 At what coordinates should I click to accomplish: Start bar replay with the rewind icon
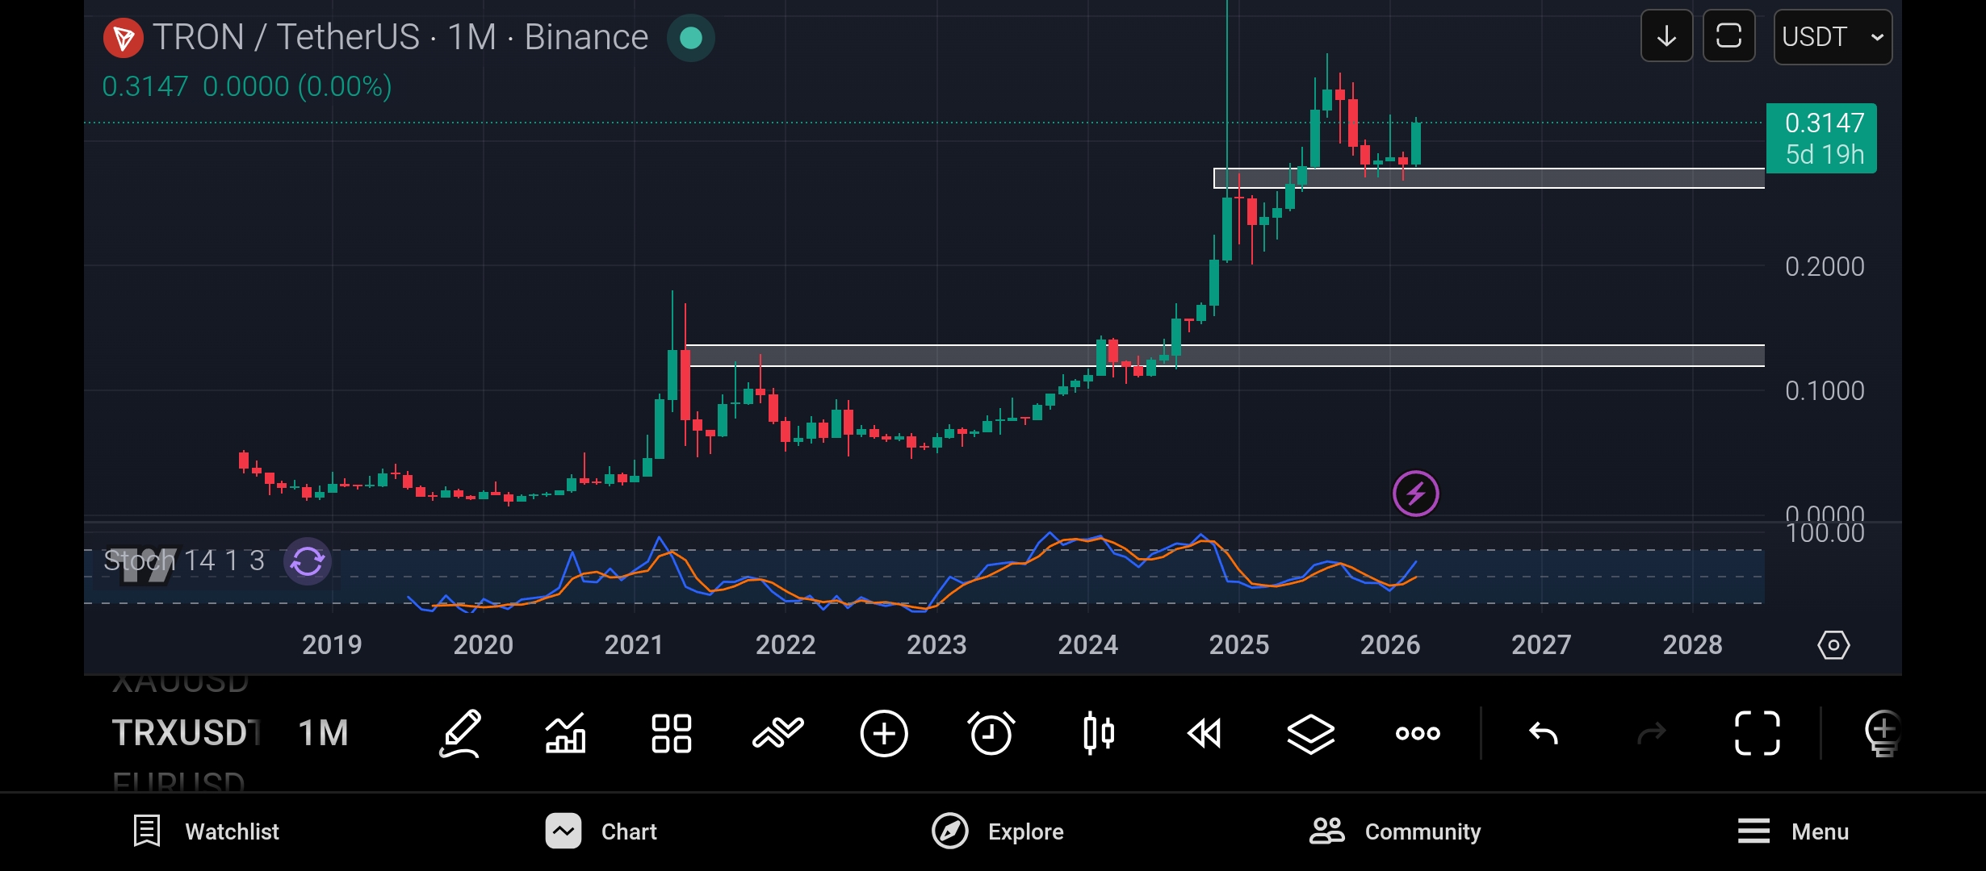coord(1205,733)
